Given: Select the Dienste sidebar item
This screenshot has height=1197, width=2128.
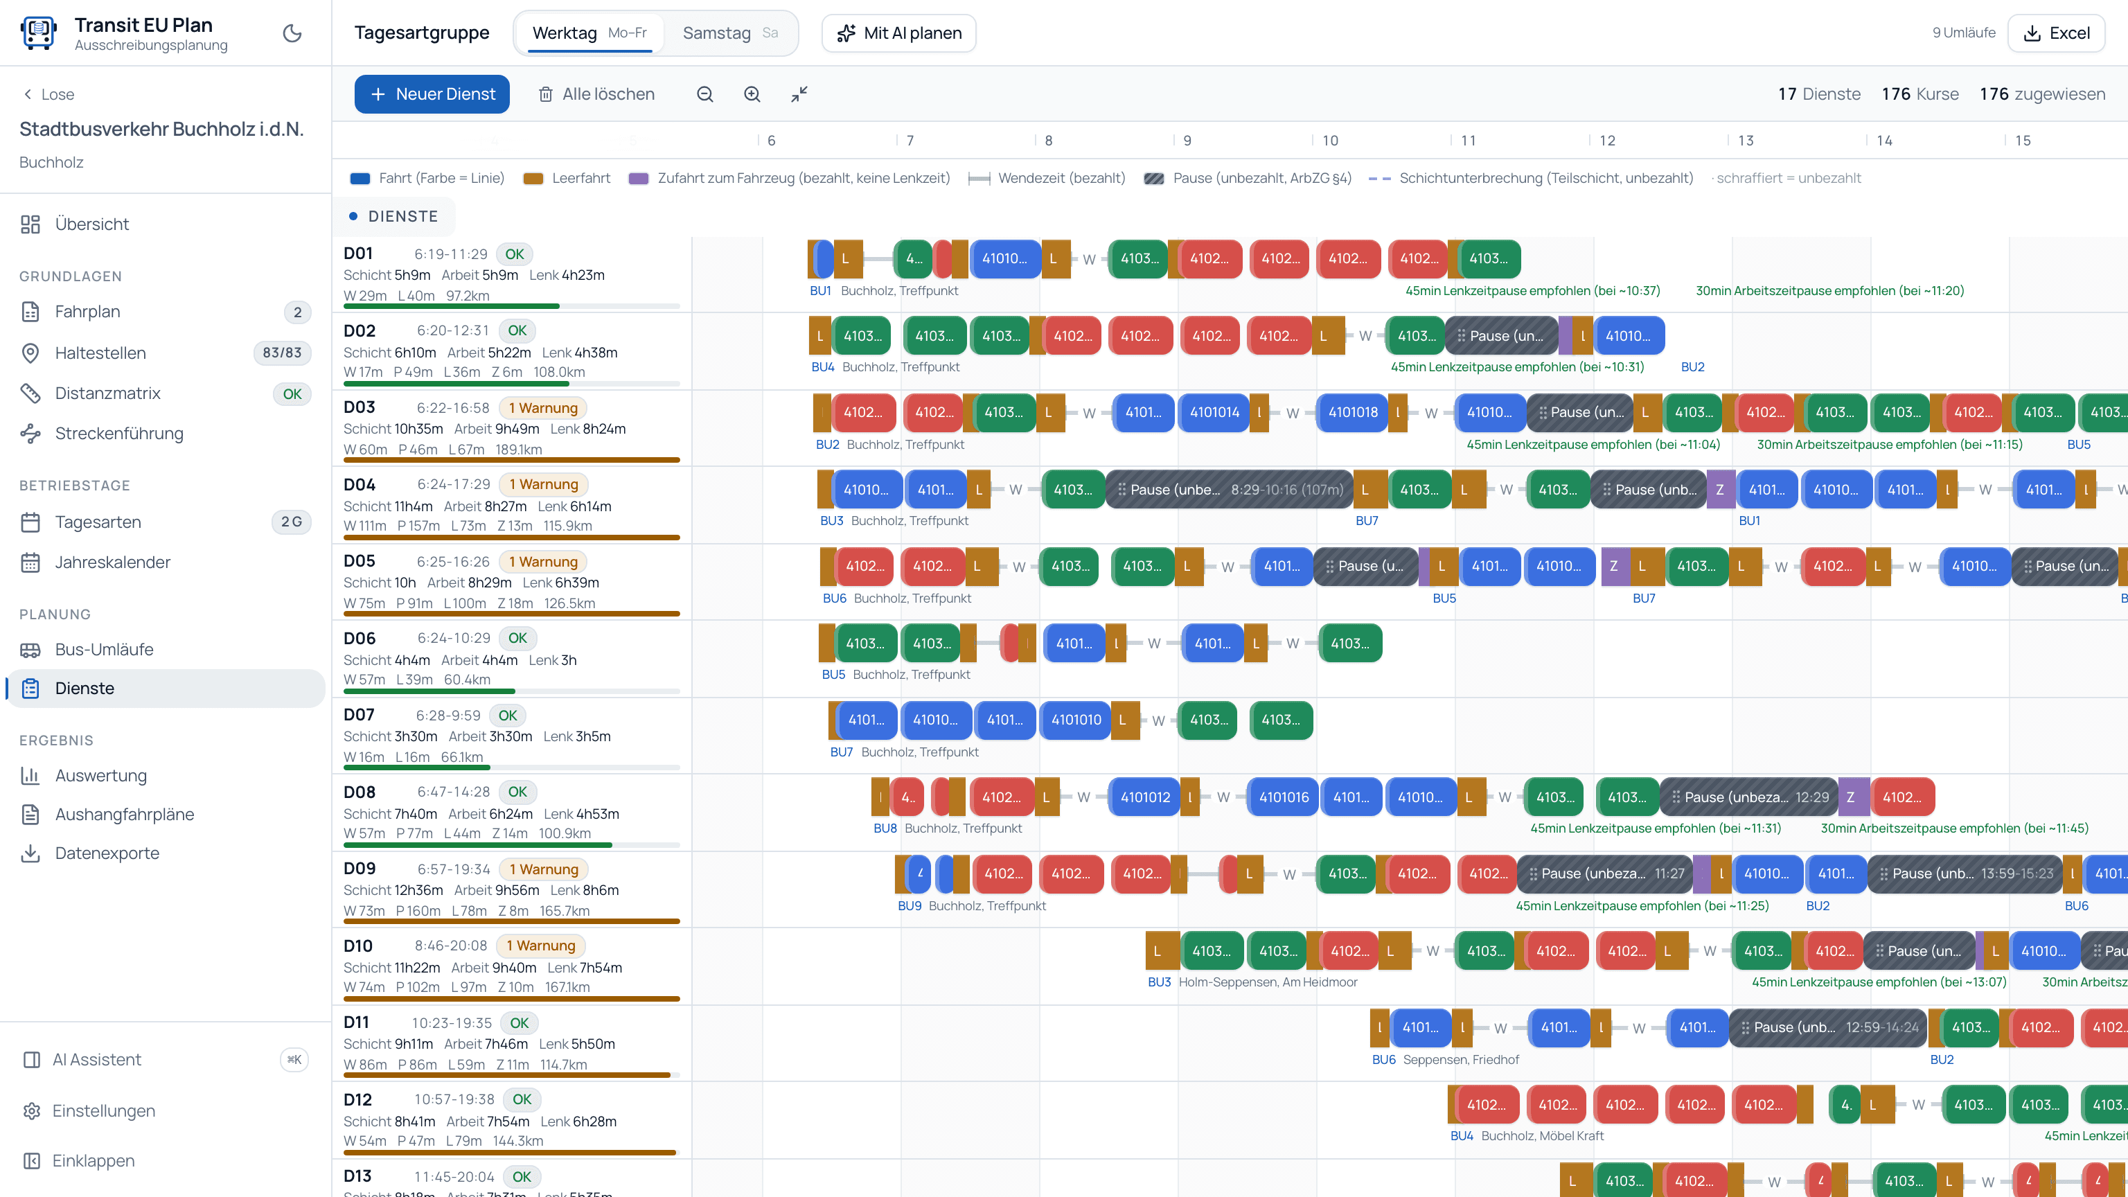Looking at the screenshot, I should click(x=166, y=688).
